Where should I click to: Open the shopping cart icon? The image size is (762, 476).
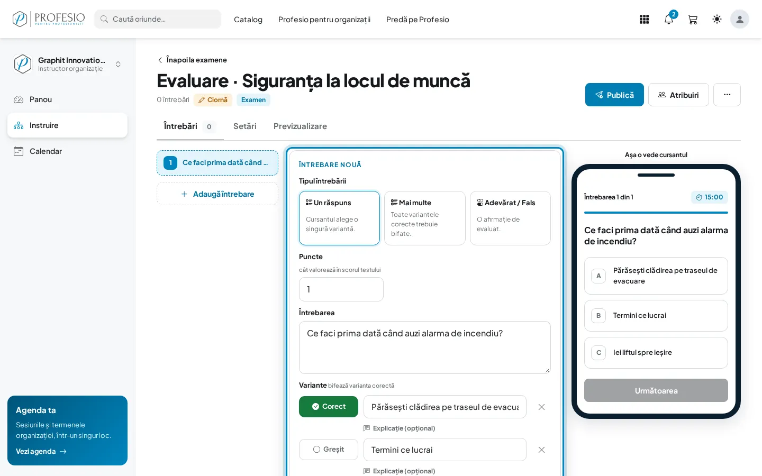click(x=693, y=20)
